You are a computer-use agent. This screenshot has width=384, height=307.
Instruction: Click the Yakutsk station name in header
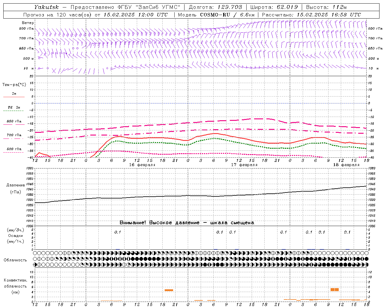(46, 7)
